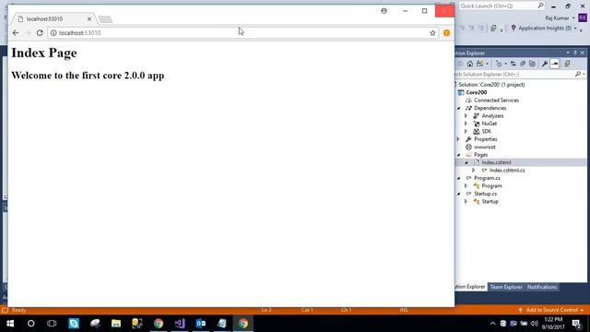Open the Chrome user profile icon
590x332 pixels.
(x=383, y=11)
